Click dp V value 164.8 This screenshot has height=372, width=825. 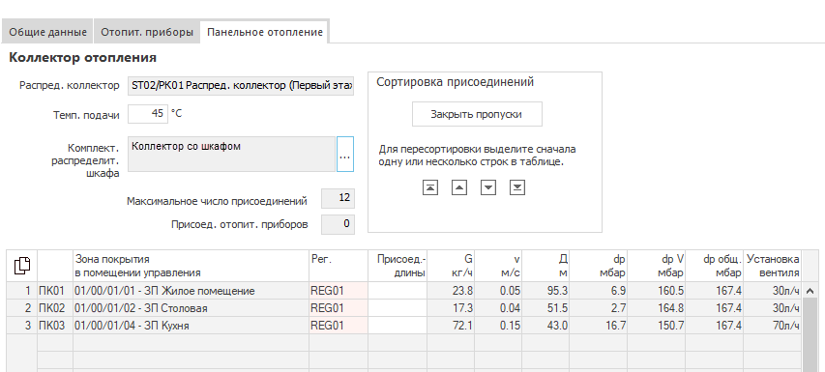tap(657, 308)
